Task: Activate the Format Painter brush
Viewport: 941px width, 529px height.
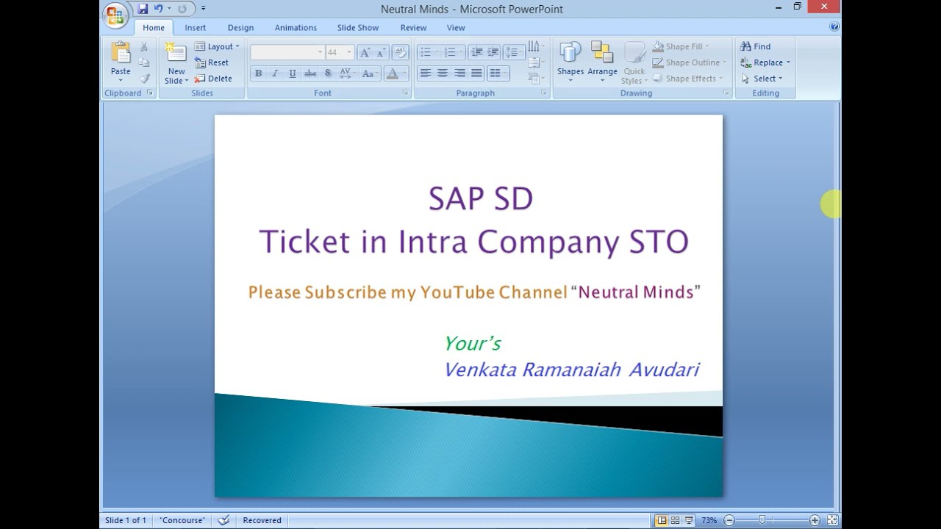Action: (x=144, y=78)
